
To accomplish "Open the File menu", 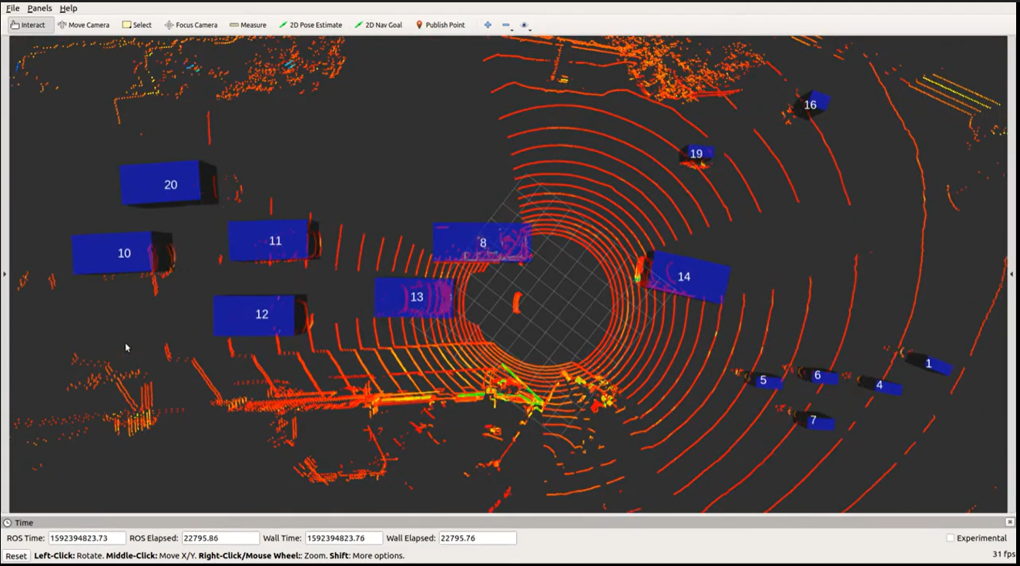I will (x=13, y=8).
